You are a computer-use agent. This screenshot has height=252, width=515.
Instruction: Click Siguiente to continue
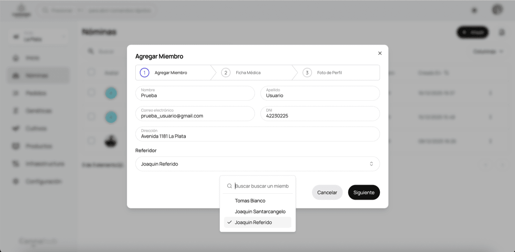point(364,193)
